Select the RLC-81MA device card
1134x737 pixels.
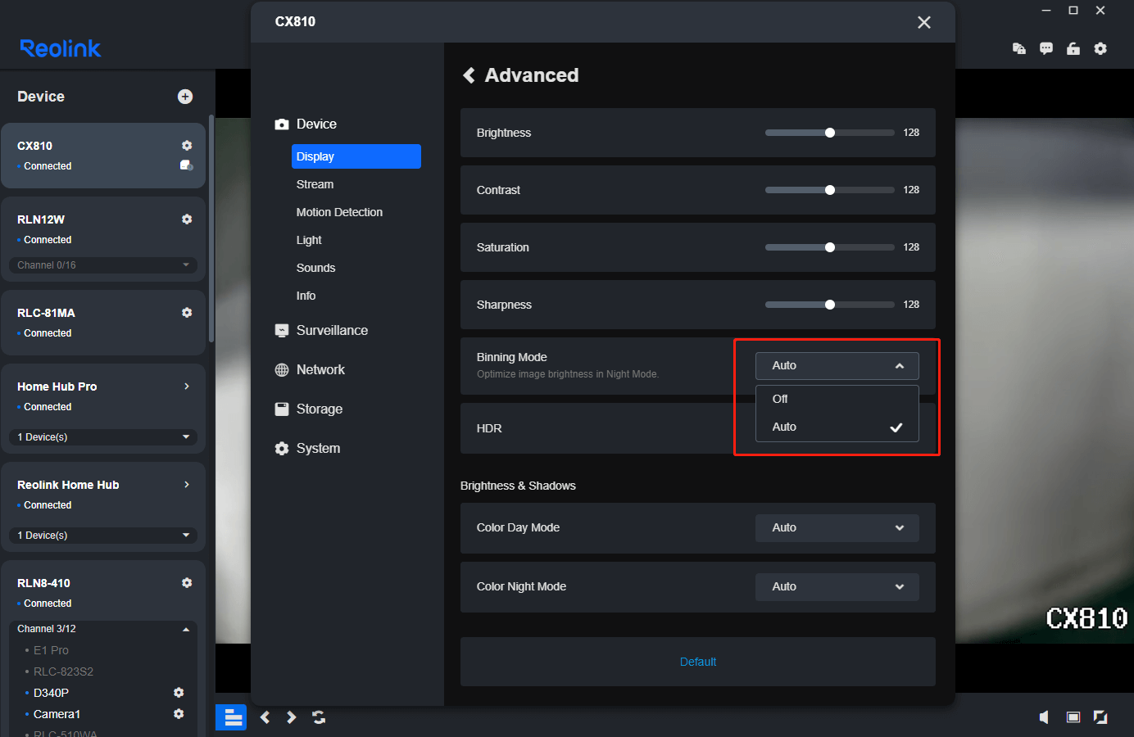[103, 323]
